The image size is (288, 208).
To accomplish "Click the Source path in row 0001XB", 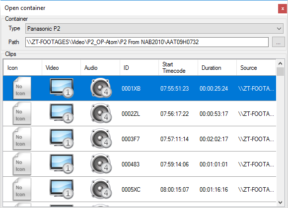I will [256, 89].
